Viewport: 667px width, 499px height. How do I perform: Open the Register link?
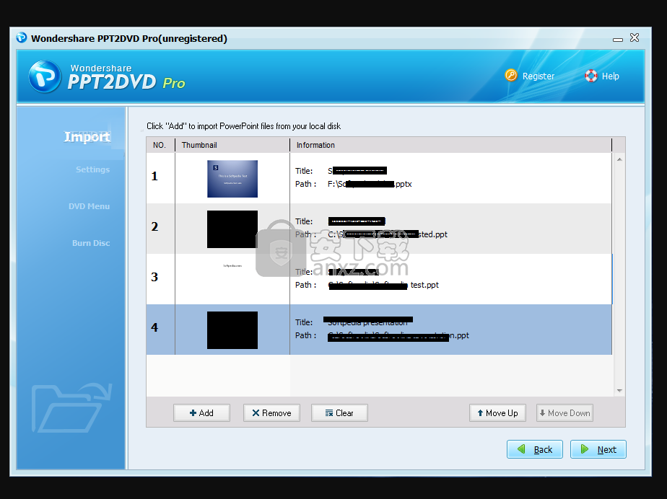point(538,76)
